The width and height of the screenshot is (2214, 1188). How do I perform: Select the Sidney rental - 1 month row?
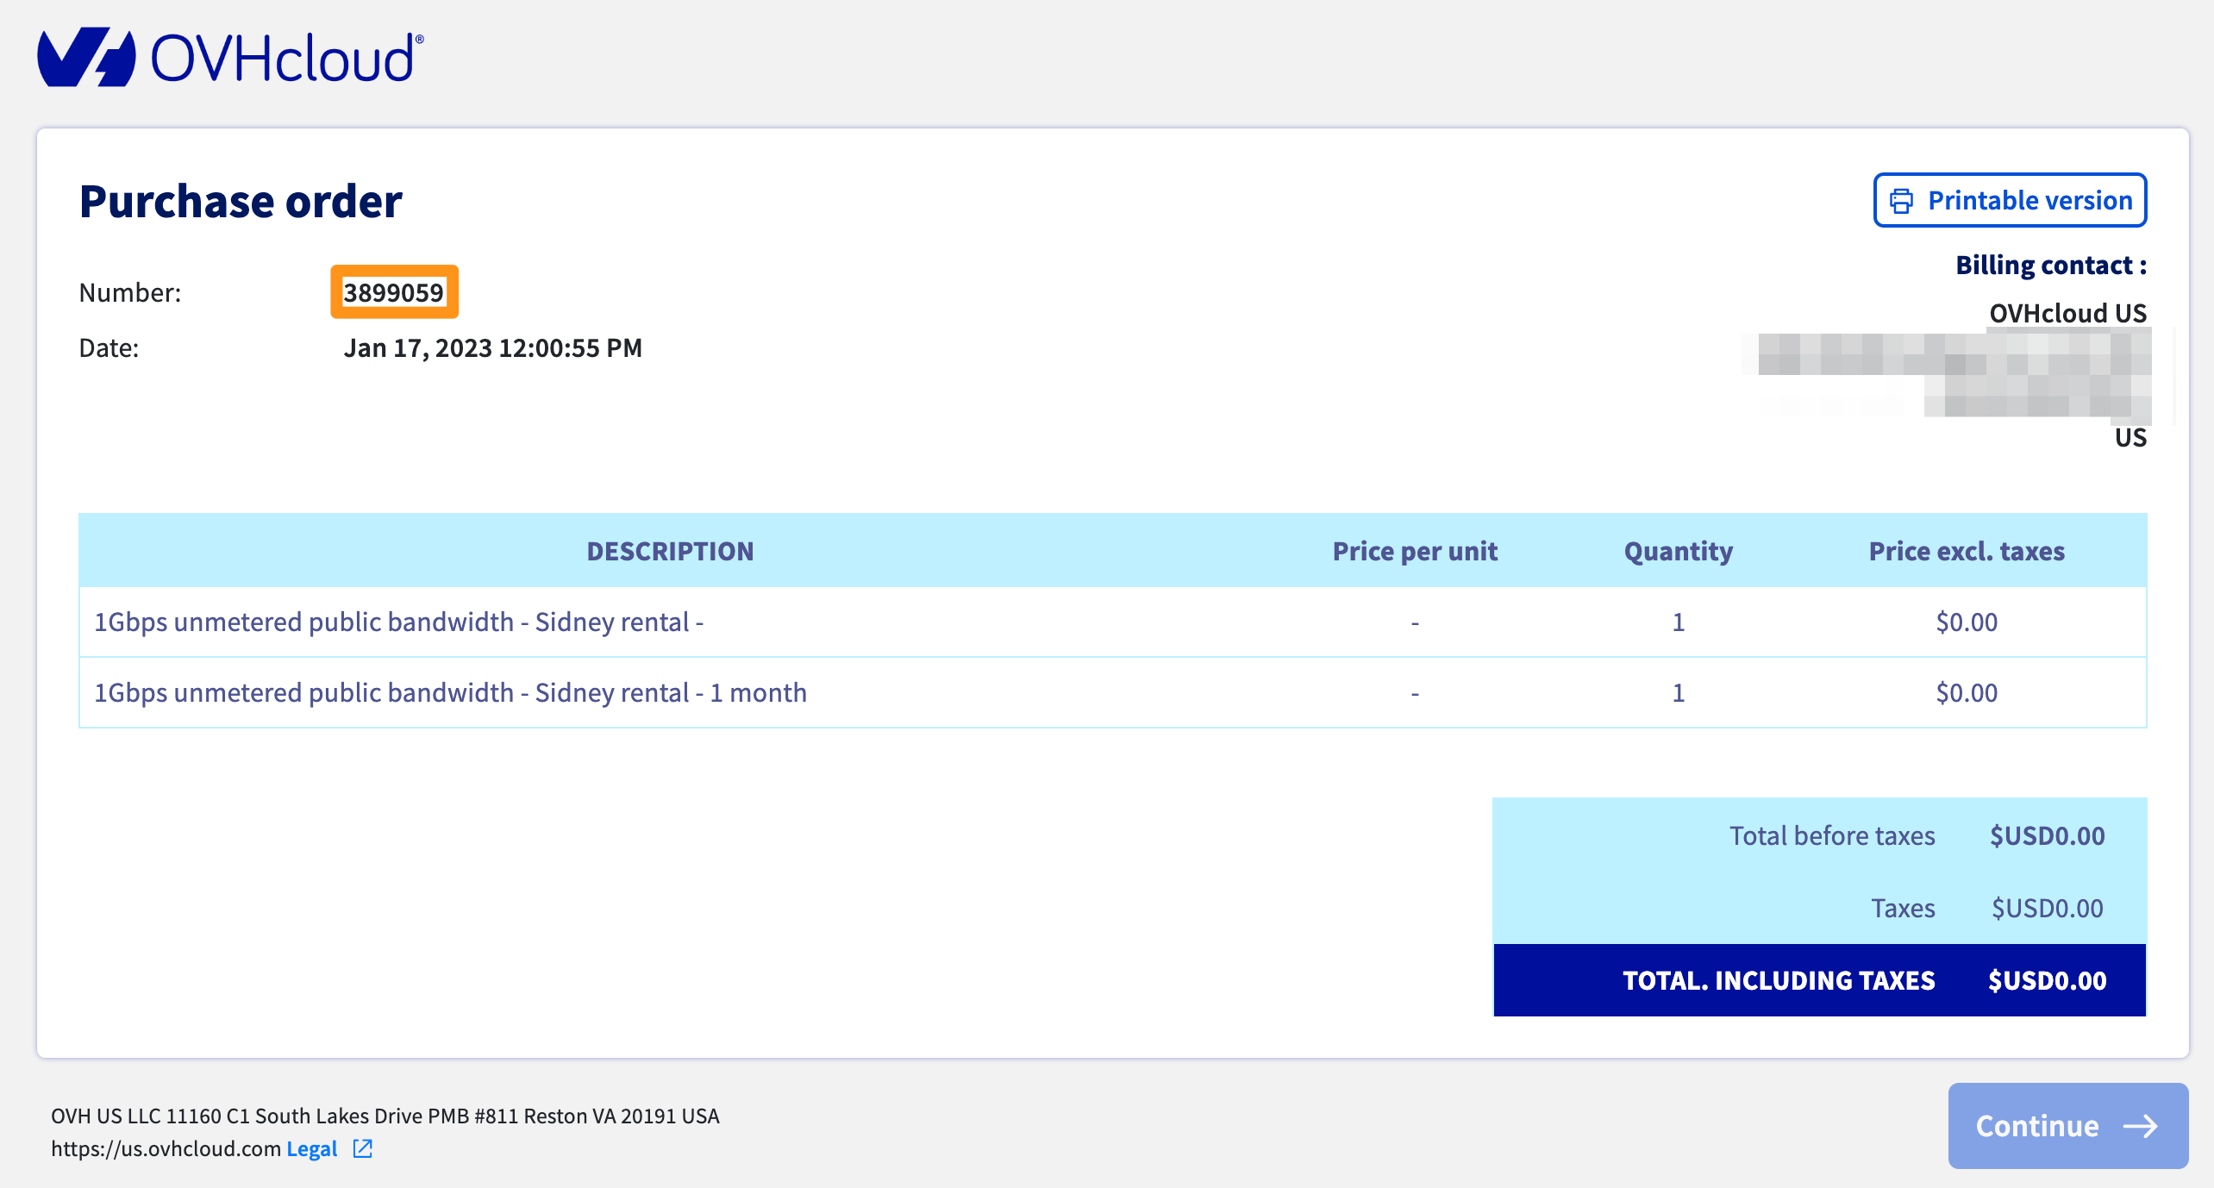pos(450,692)
